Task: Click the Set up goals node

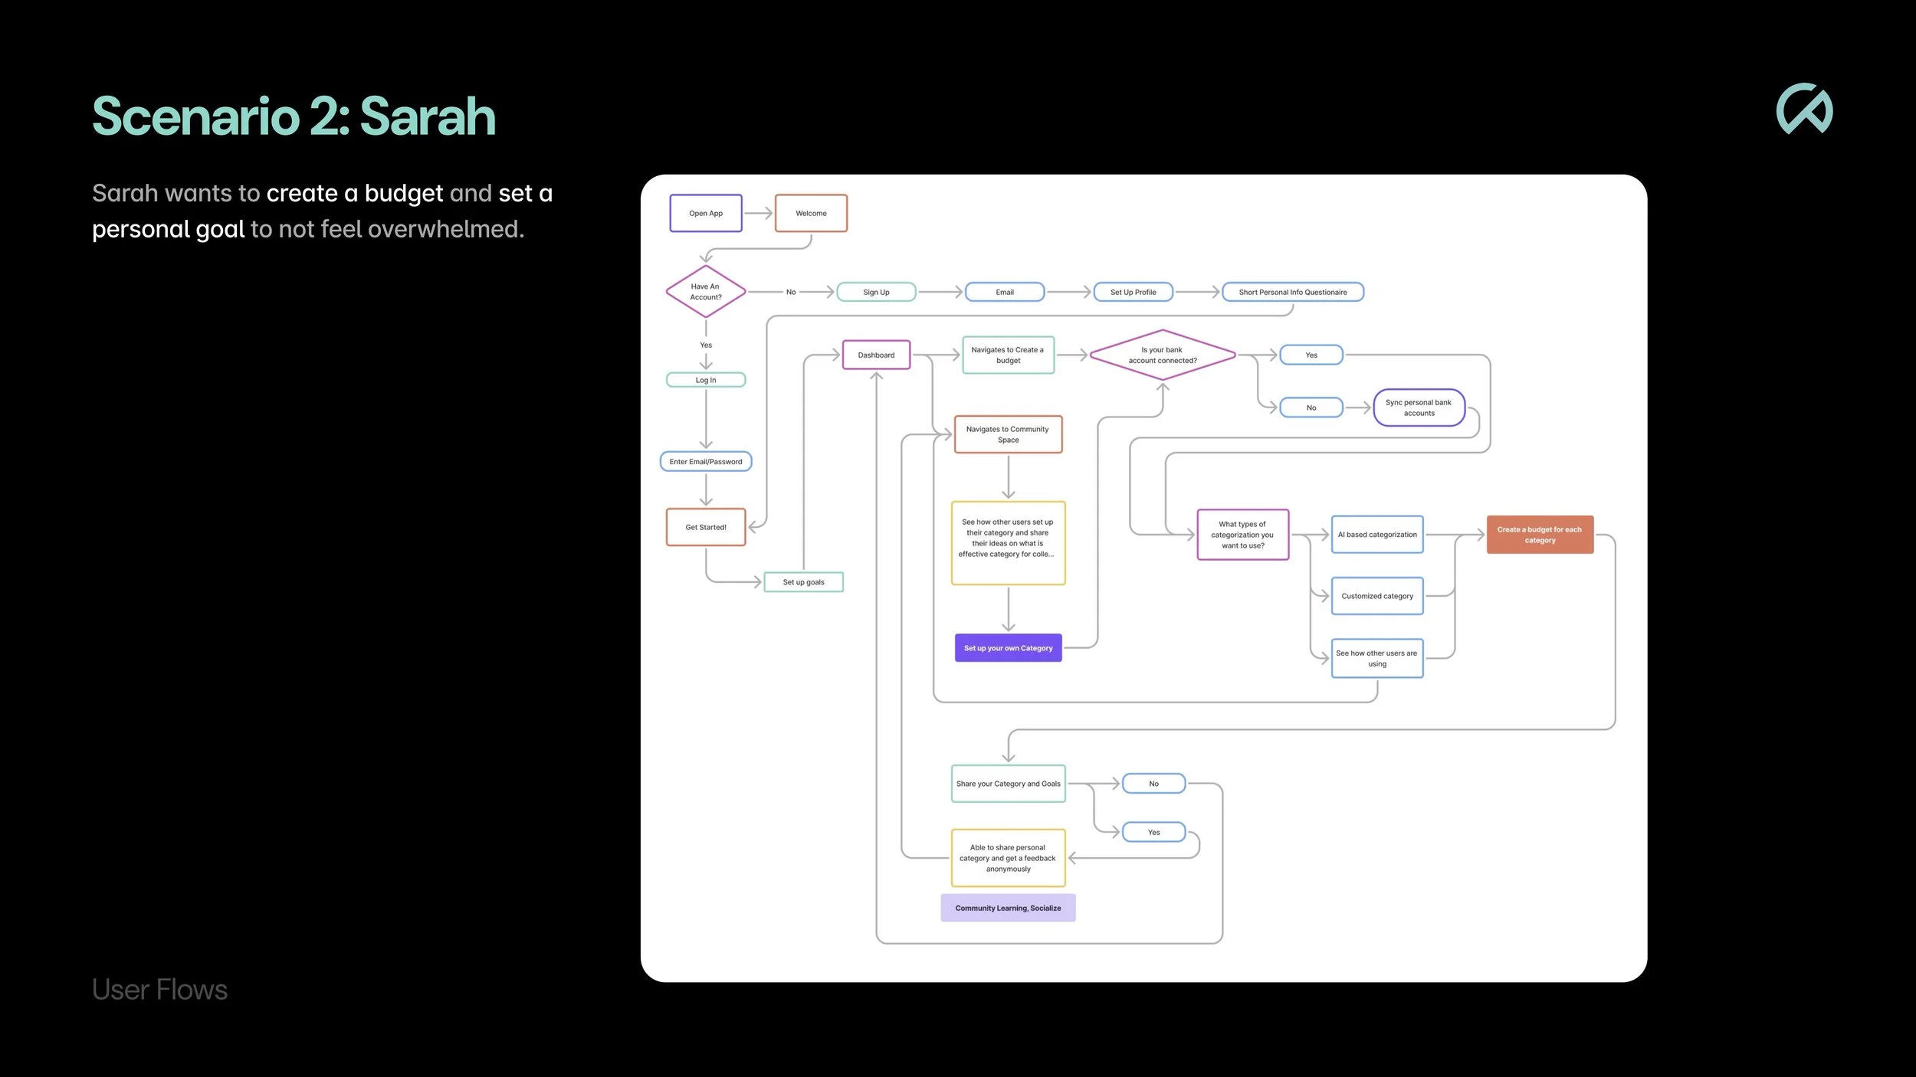Action: coord(803,582)
